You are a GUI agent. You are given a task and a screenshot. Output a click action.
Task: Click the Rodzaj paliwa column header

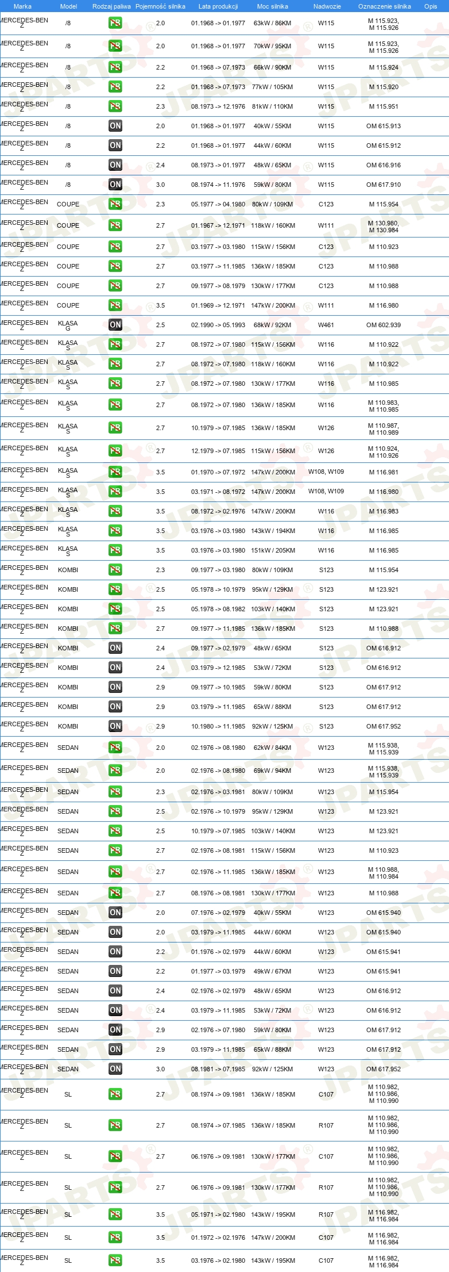(x=111, y=6)
